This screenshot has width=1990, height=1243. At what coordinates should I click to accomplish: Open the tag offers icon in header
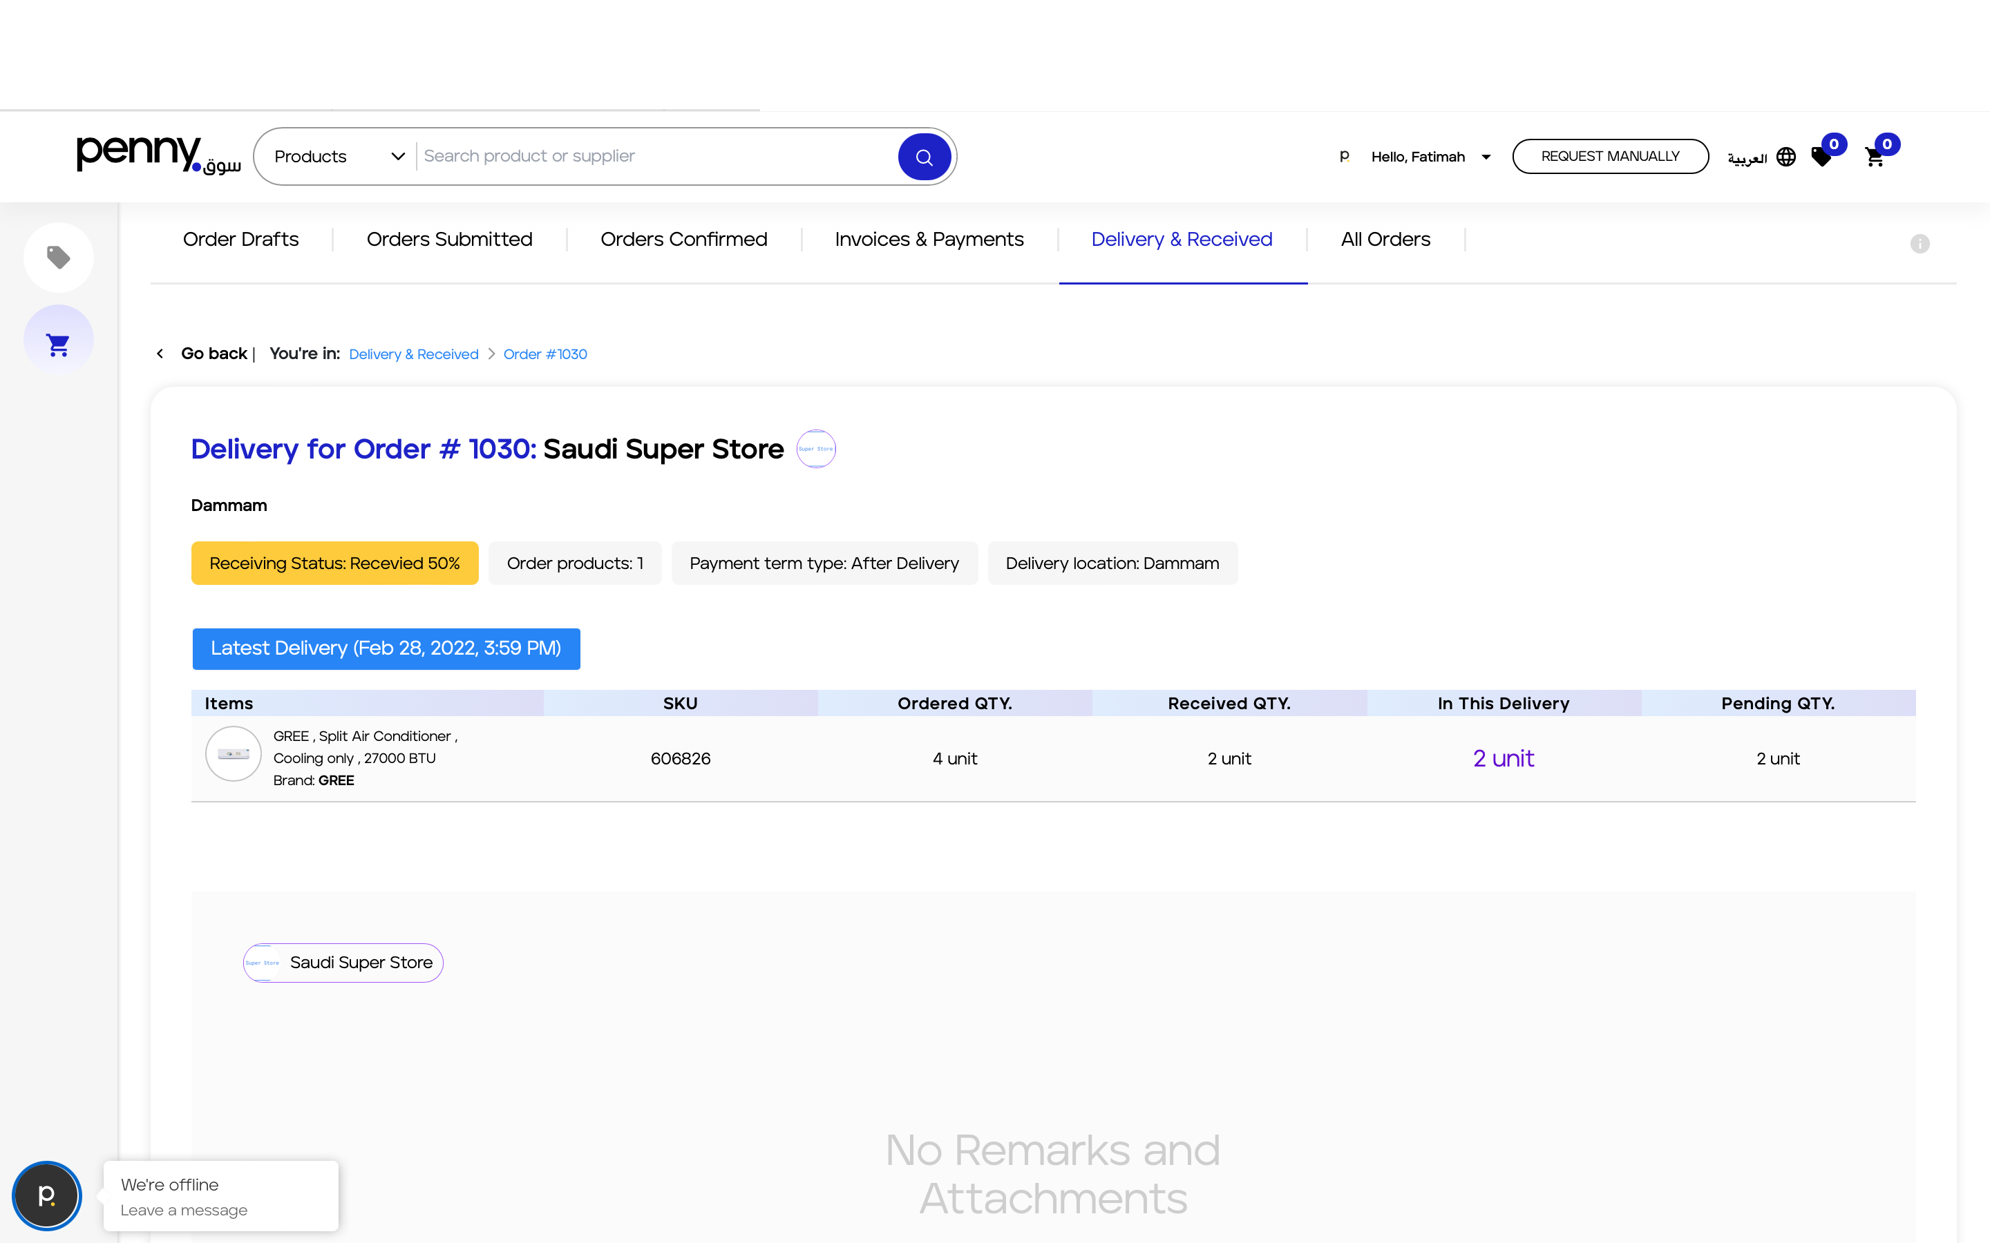[x=1821, y=157]
